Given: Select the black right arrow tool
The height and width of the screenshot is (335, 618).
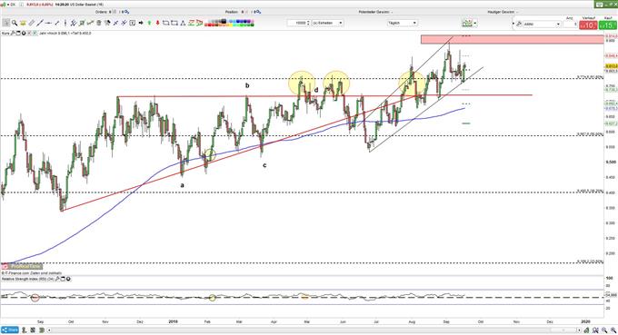Looking at the screenshot, I should 141,24.
